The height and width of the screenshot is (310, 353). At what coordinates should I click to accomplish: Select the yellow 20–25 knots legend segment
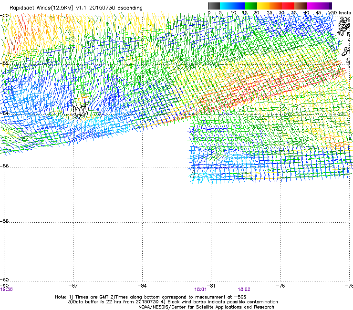[263, 6]
